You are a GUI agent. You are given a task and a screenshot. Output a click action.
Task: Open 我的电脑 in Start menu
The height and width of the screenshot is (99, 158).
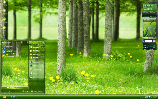coord(34,58)
